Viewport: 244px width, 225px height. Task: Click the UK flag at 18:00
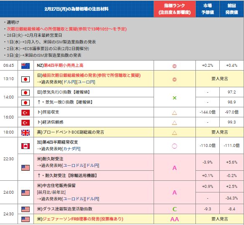[x=26, y=133]
